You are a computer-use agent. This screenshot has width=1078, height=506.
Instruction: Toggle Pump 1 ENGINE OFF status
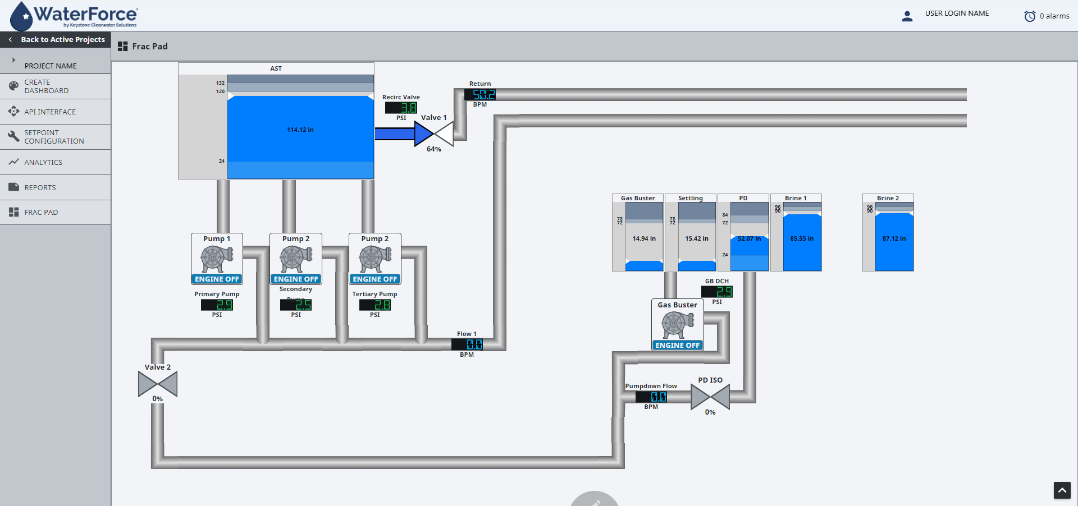(217, 279)
